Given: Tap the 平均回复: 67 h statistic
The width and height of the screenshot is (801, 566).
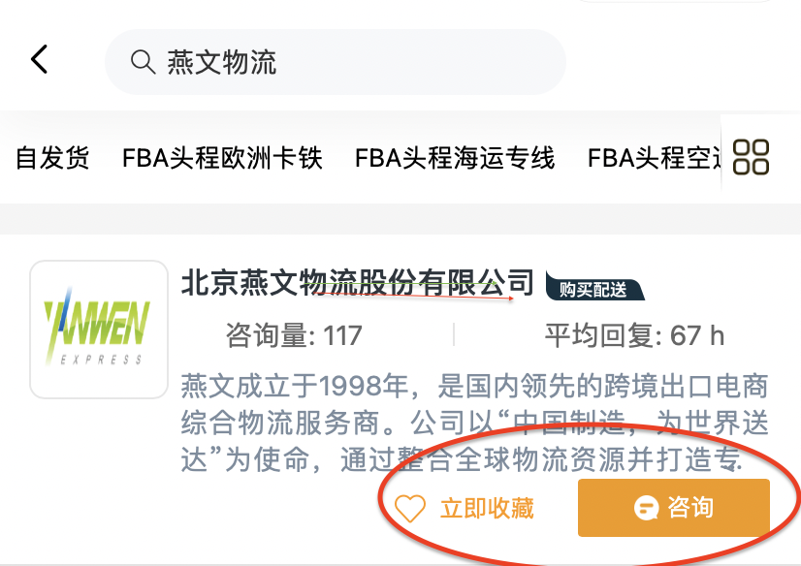Looking at the screenshot, I should (634, 336).
